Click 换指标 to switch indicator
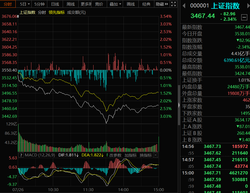 [x=146, y=155]
